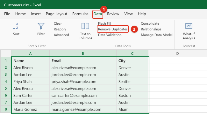The width and height of the screenshot is (207, 114).
Task: Select cell Jordan Lee in row 3
Action: [31, 74]
